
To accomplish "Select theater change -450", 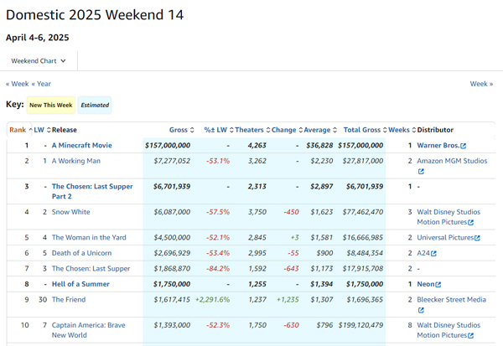I will (291, 212).
